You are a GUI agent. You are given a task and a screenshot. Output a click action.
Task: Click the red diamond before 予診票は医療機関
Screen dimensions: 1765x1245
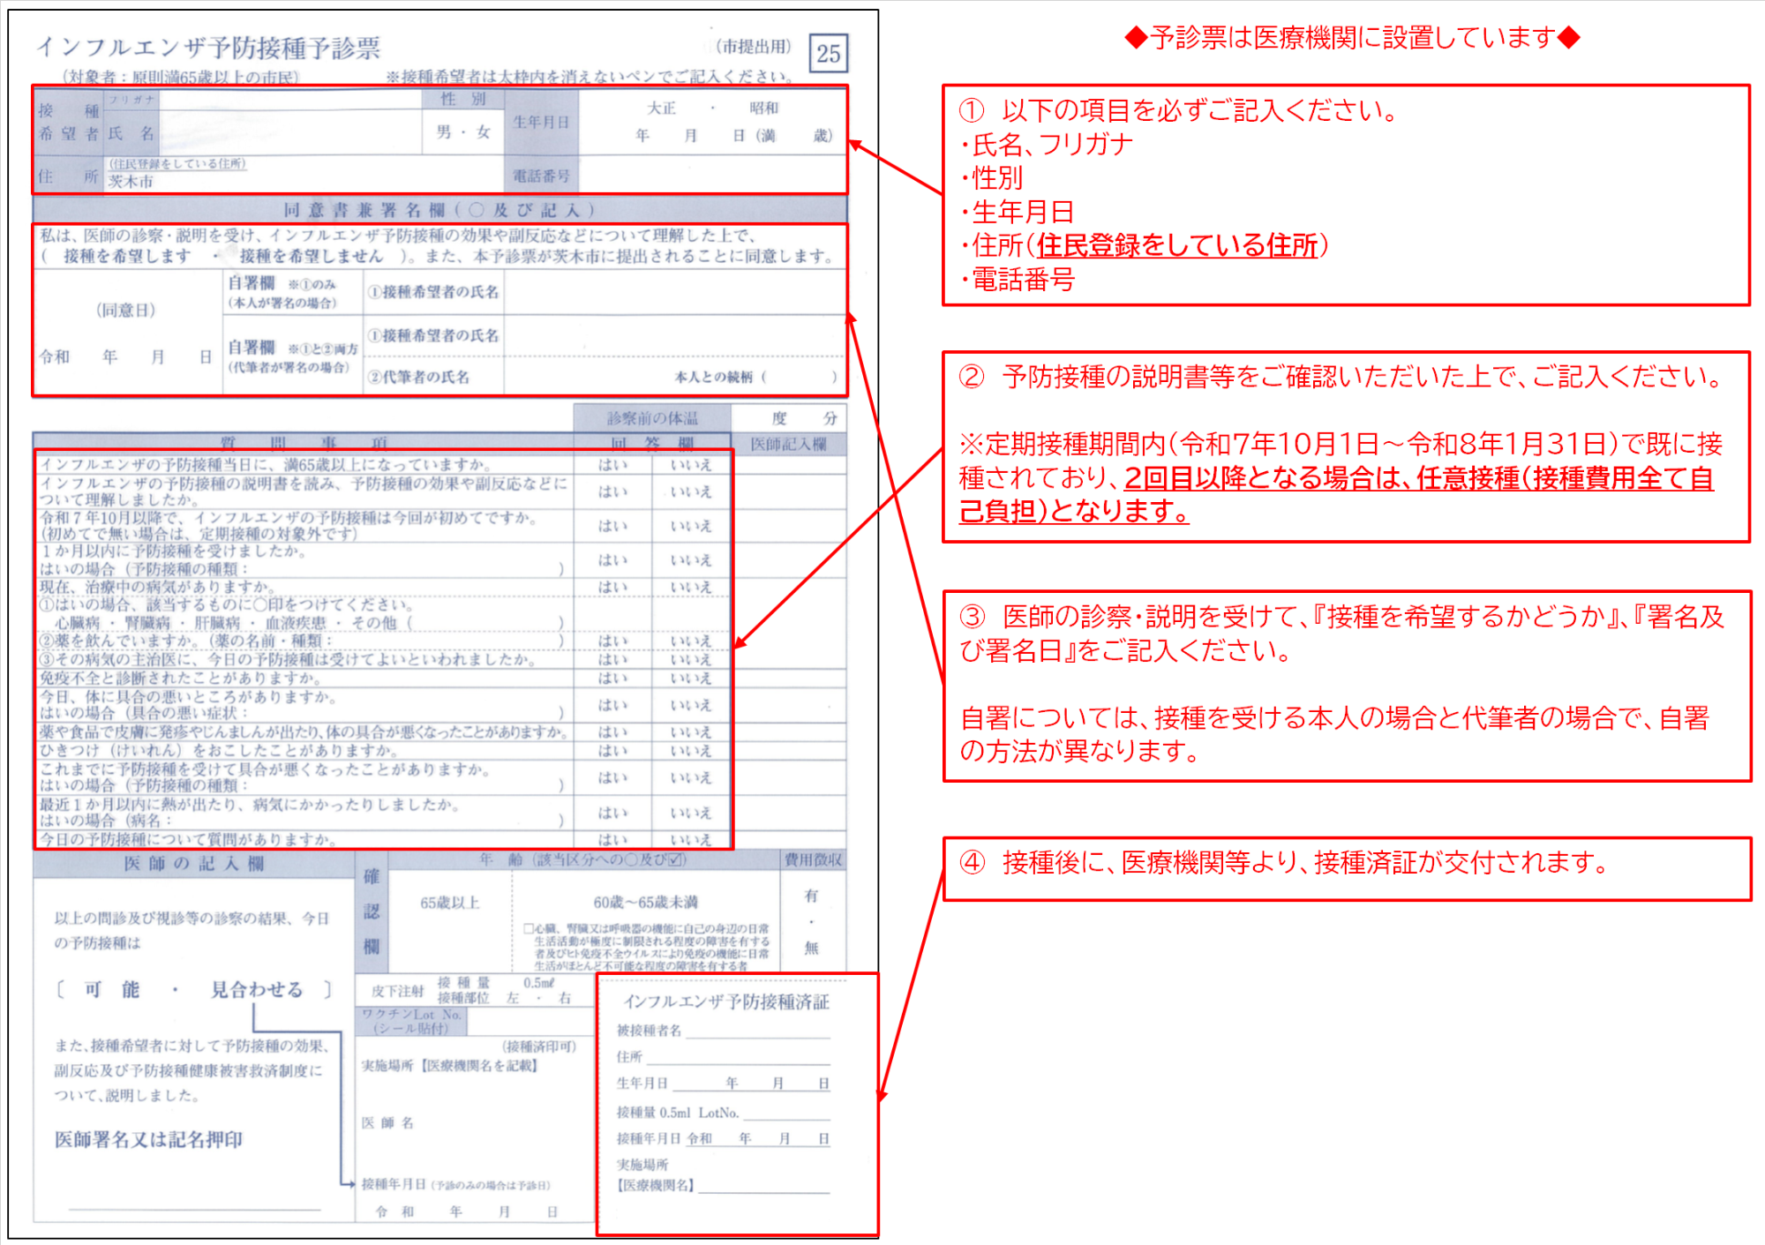[1136, 38]
